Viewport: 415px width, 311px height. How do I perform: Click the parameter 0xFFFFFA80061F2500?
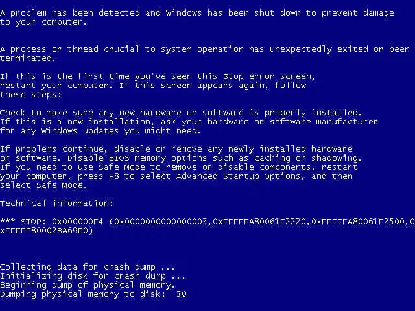(x=358, y=221)
